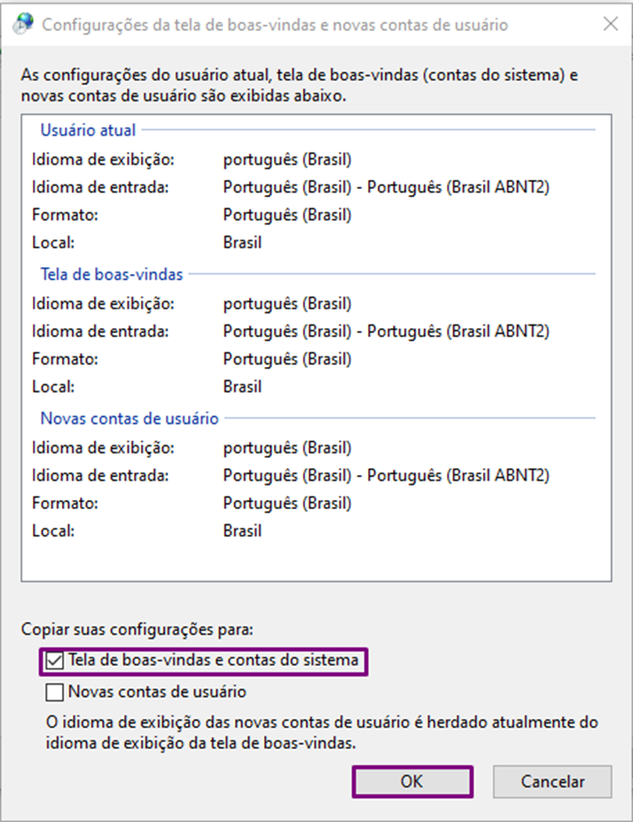Click Formato value under Novas contas de usuário heading
Image resolution: width=633 pixels, height=822 pixels.
[x=287, y=504]
